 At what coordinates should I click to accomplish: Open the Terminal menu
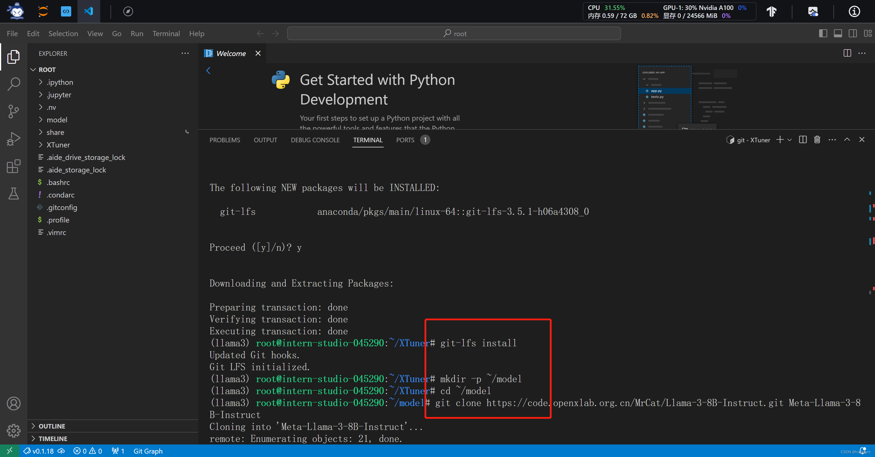tap(166, 34)
